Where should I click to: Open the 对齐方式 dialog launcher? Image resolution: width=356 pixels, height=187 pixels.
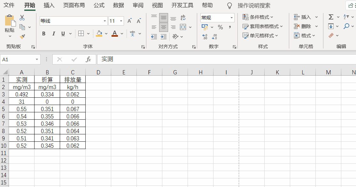point(194,47)
